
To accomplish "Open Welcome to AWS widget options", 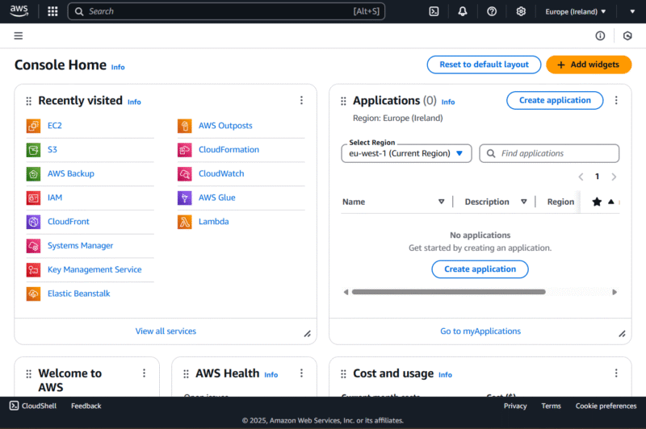I will (144, 373).
